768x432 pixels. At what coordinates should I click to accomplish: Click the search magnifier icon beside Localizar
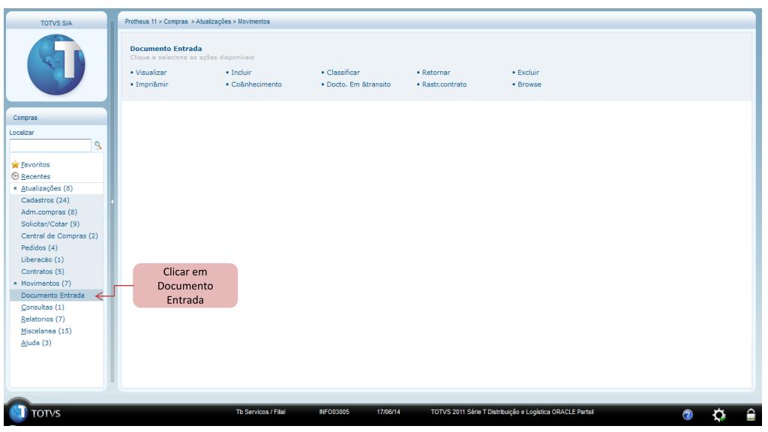(98, 145)
